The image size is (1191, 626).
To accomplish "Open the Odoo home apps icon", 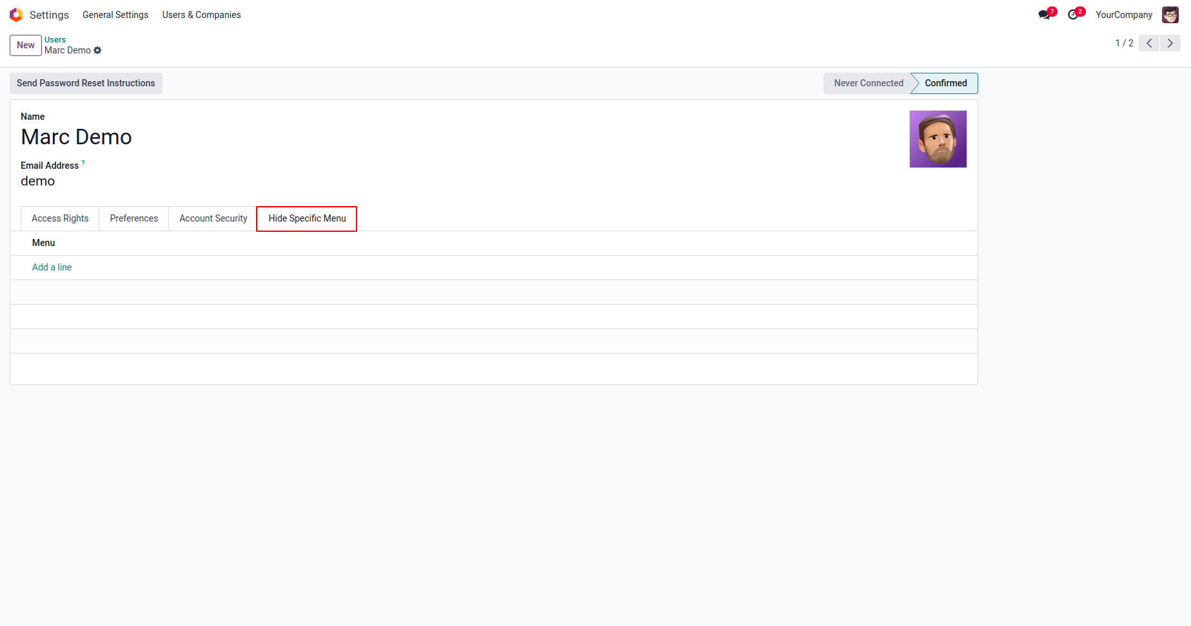I will coord(16,15).
